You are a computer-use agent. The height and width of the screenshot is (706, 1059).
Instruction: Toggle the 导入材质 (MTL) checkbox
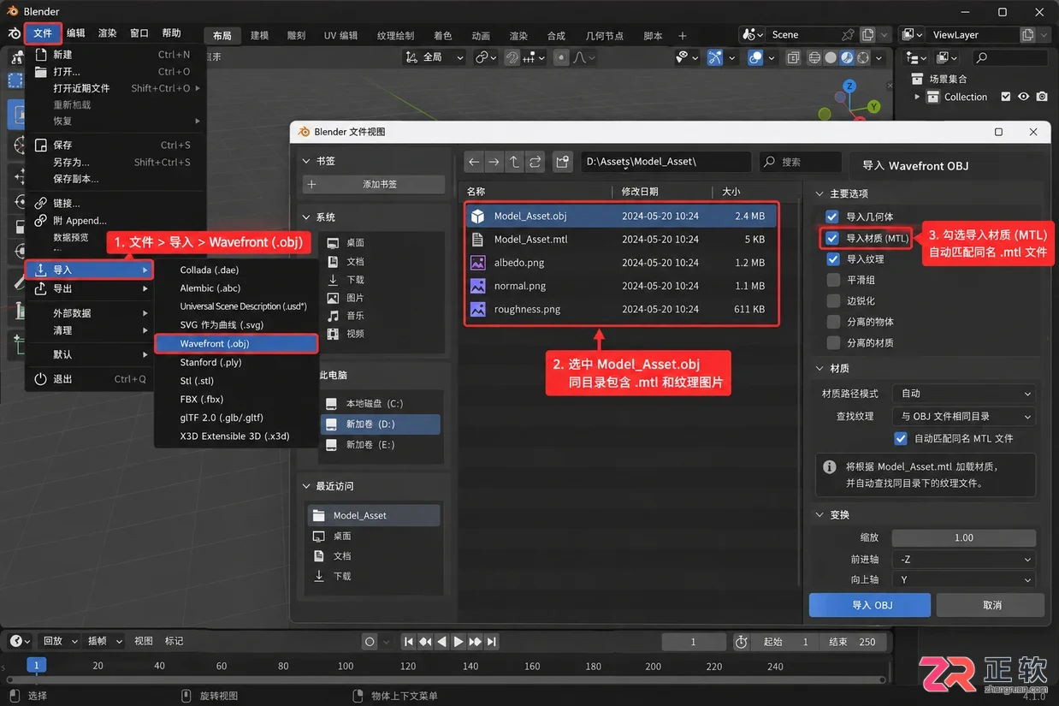(832, 238)
